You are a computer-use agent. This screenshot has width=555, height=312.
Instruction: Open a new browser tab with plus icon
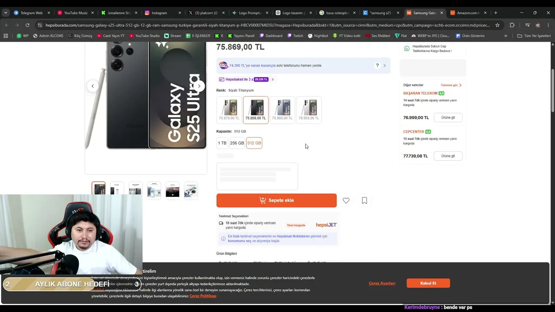click(x=496, y=13)
